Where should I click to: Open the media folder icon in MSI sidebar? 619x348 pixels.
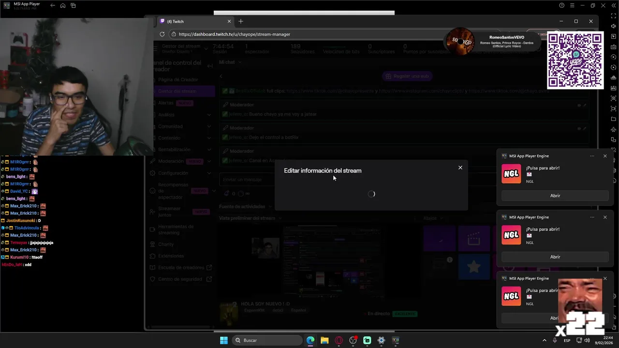coord(614,119)
